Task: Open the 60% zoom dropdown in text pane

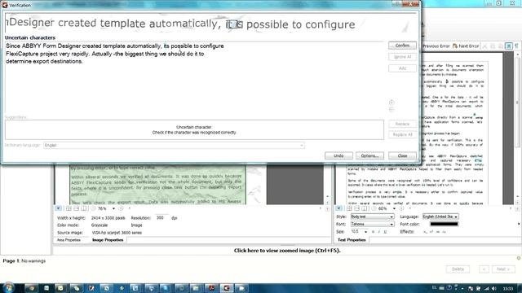Action: [394, 208]
